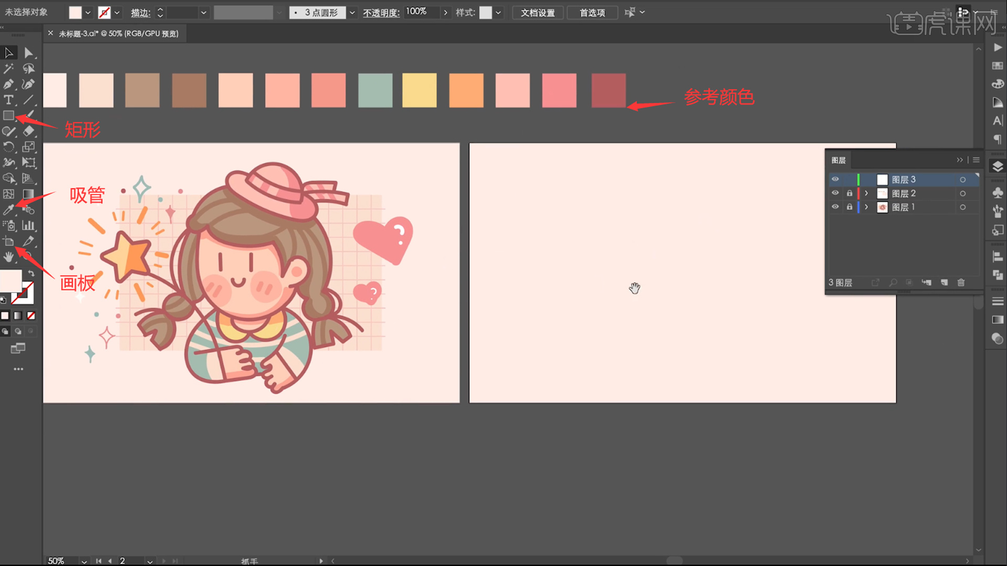Hide 图层 3 using eye icon
This screenshot has width=1007, height=566.
click(835, 179)
